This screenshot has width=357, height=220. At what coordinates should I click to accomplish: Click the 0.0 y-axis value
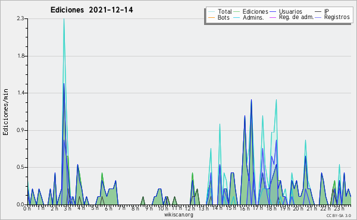pos(21,205)
